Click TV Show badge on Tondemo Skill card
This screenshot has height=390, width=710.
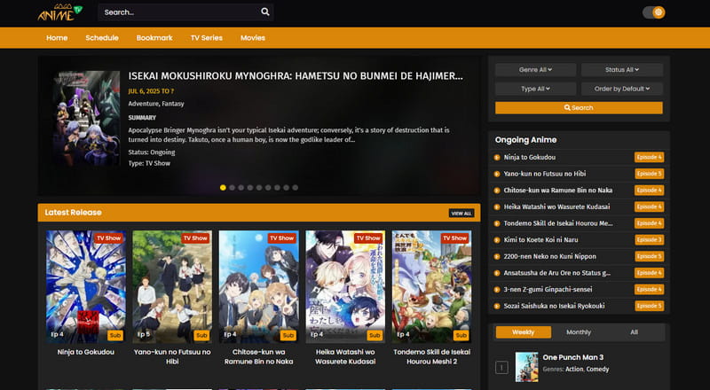click(454, 238)
